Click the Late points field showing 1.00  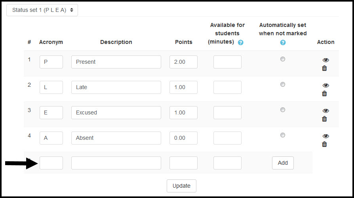click(x=183, y=87)
